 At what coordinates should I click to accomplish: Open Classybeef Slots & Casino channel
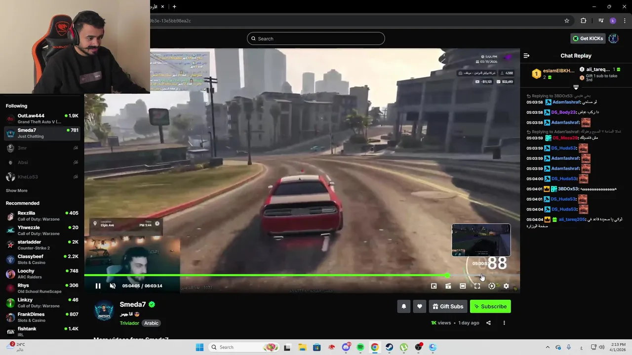42,259
